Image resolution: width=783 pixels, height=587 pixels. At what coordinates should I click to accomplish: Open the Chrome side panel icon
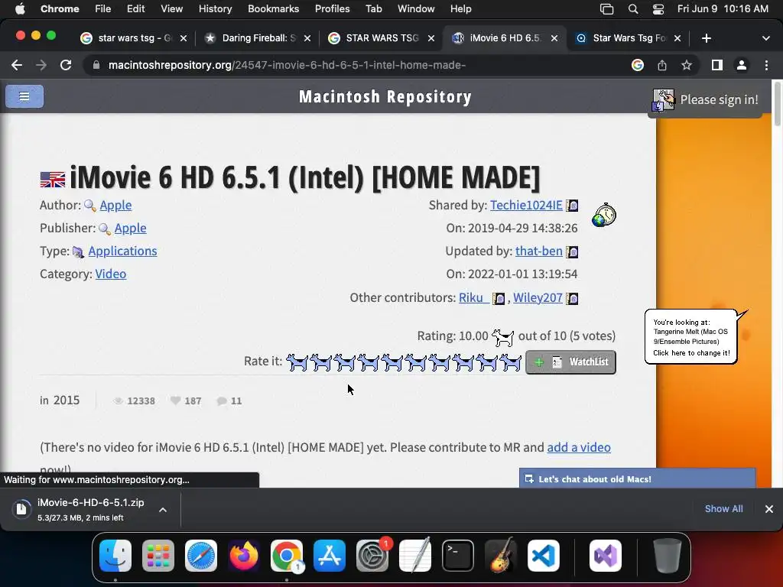click(717, 66)
